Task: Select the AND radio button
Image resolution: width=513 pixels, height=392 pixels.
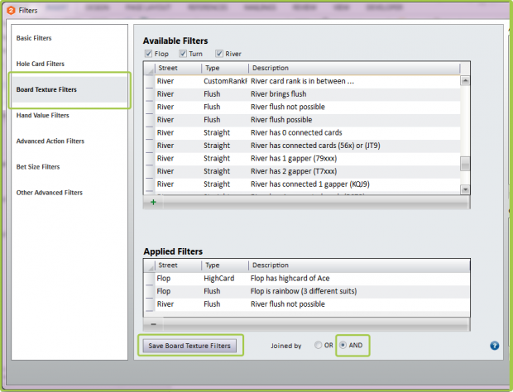Action: click(343, 345)
